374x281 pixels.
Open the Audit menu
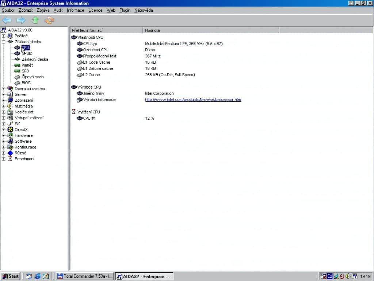pyautogui.click(x=58, y=10)
